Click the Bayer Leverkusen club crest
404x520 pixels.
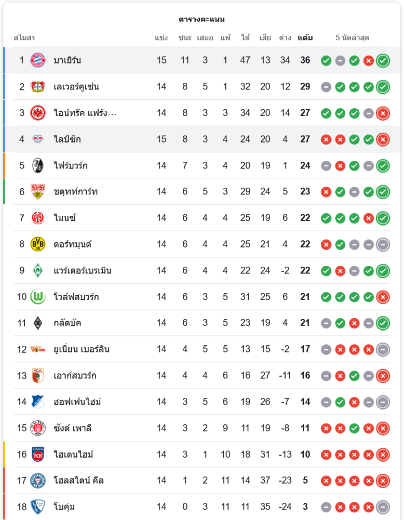pos(38,87)
